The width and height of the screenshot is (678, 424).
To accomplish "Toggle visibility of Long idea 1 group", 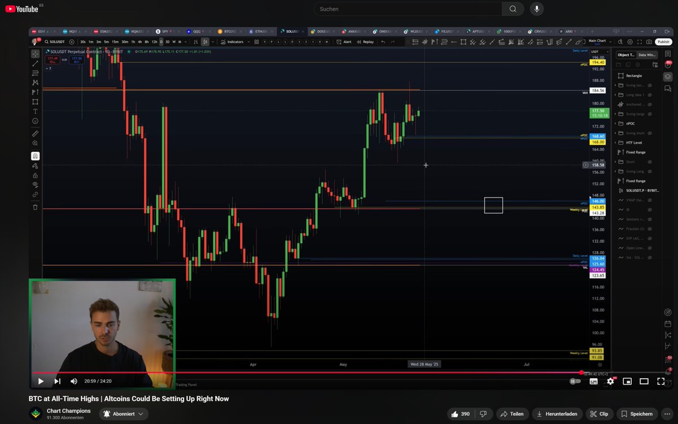I will pos(650,95).
